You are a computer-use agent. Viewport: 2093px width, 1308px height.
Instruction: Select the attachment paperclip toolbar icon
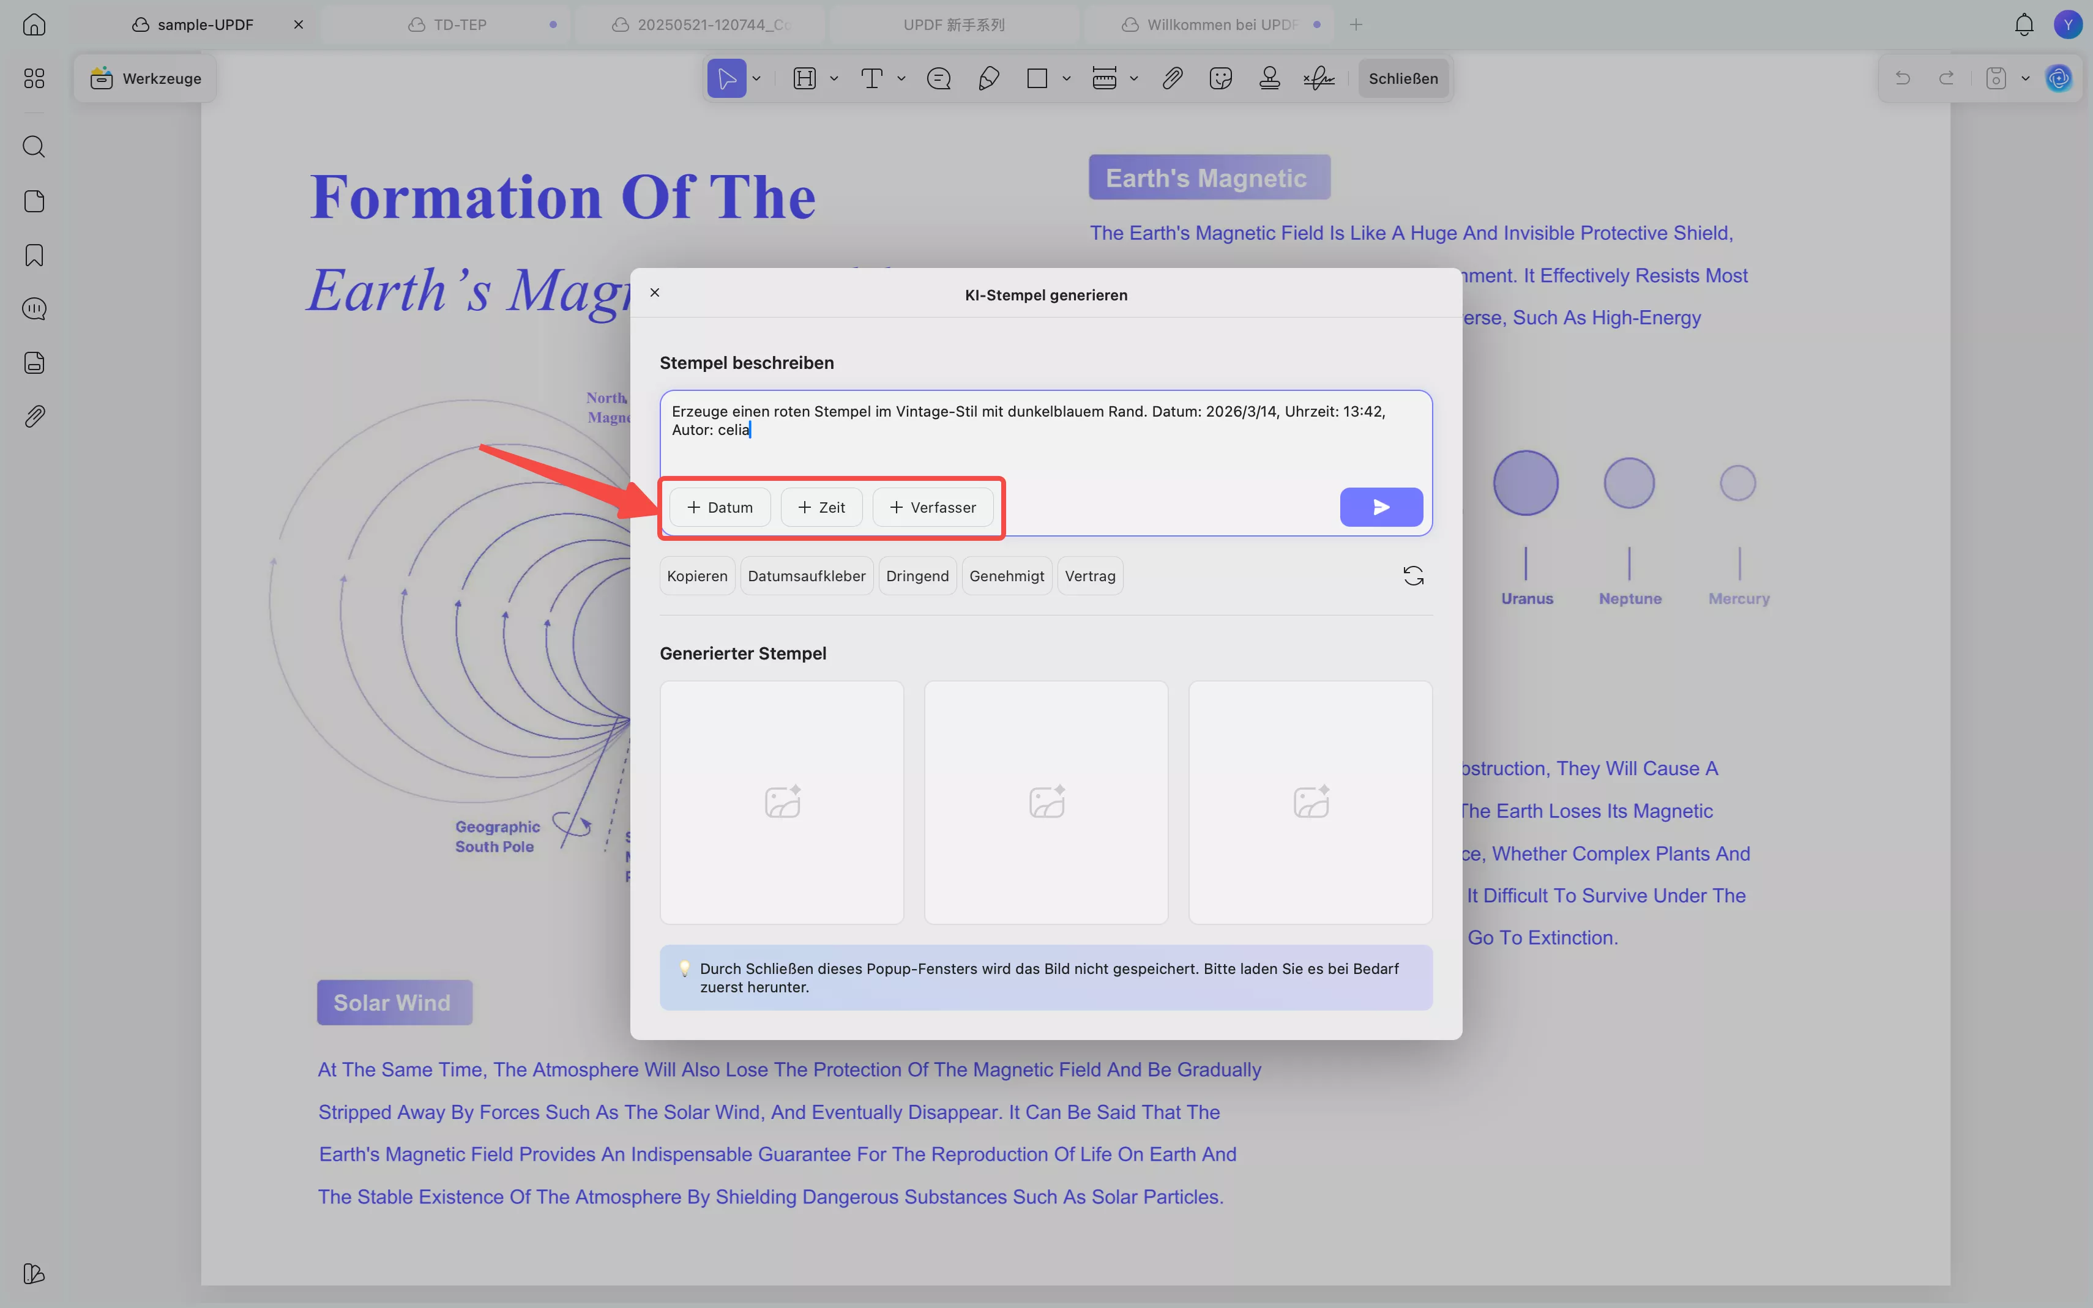pyautogui.click(x=1171, y=79)
